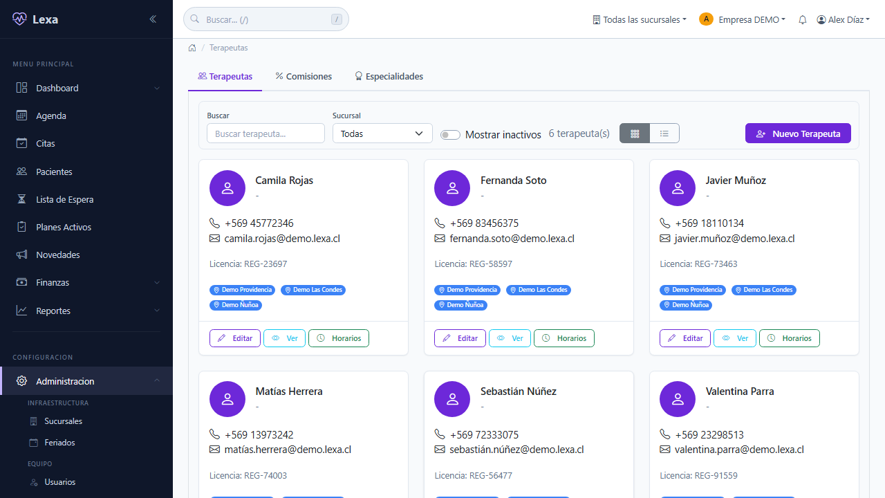
Task: Toggle Mostrar inactivos switch
Action: [x=450, y=135]
